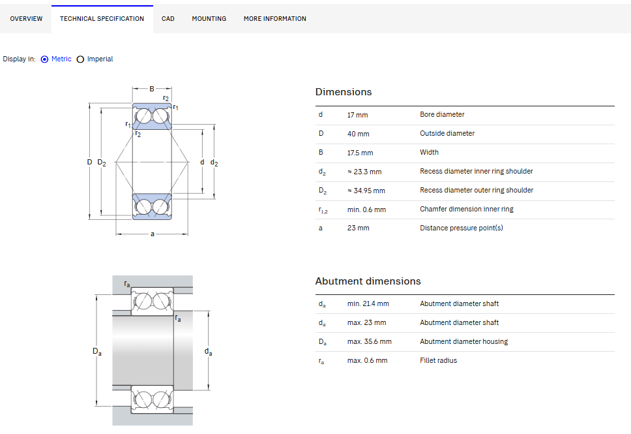Open the Overview tab

(x=26, y=18)
